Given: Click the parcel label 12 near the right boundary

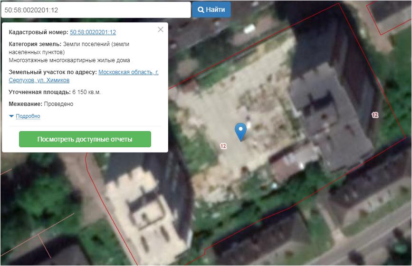Looking at the screenshot, I should click(374, 115).
